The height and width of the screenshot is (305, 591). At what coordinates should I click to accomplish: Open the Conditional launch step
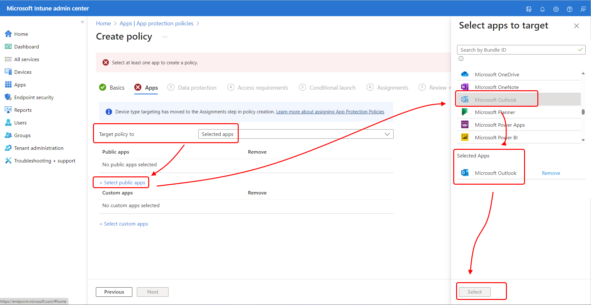[327, 87]
